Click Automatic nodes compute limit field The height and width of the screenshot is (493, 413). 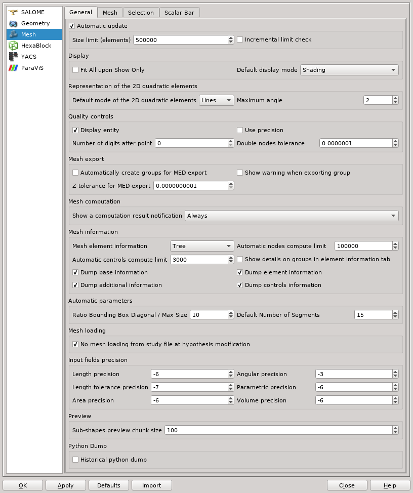click(363, 246)
